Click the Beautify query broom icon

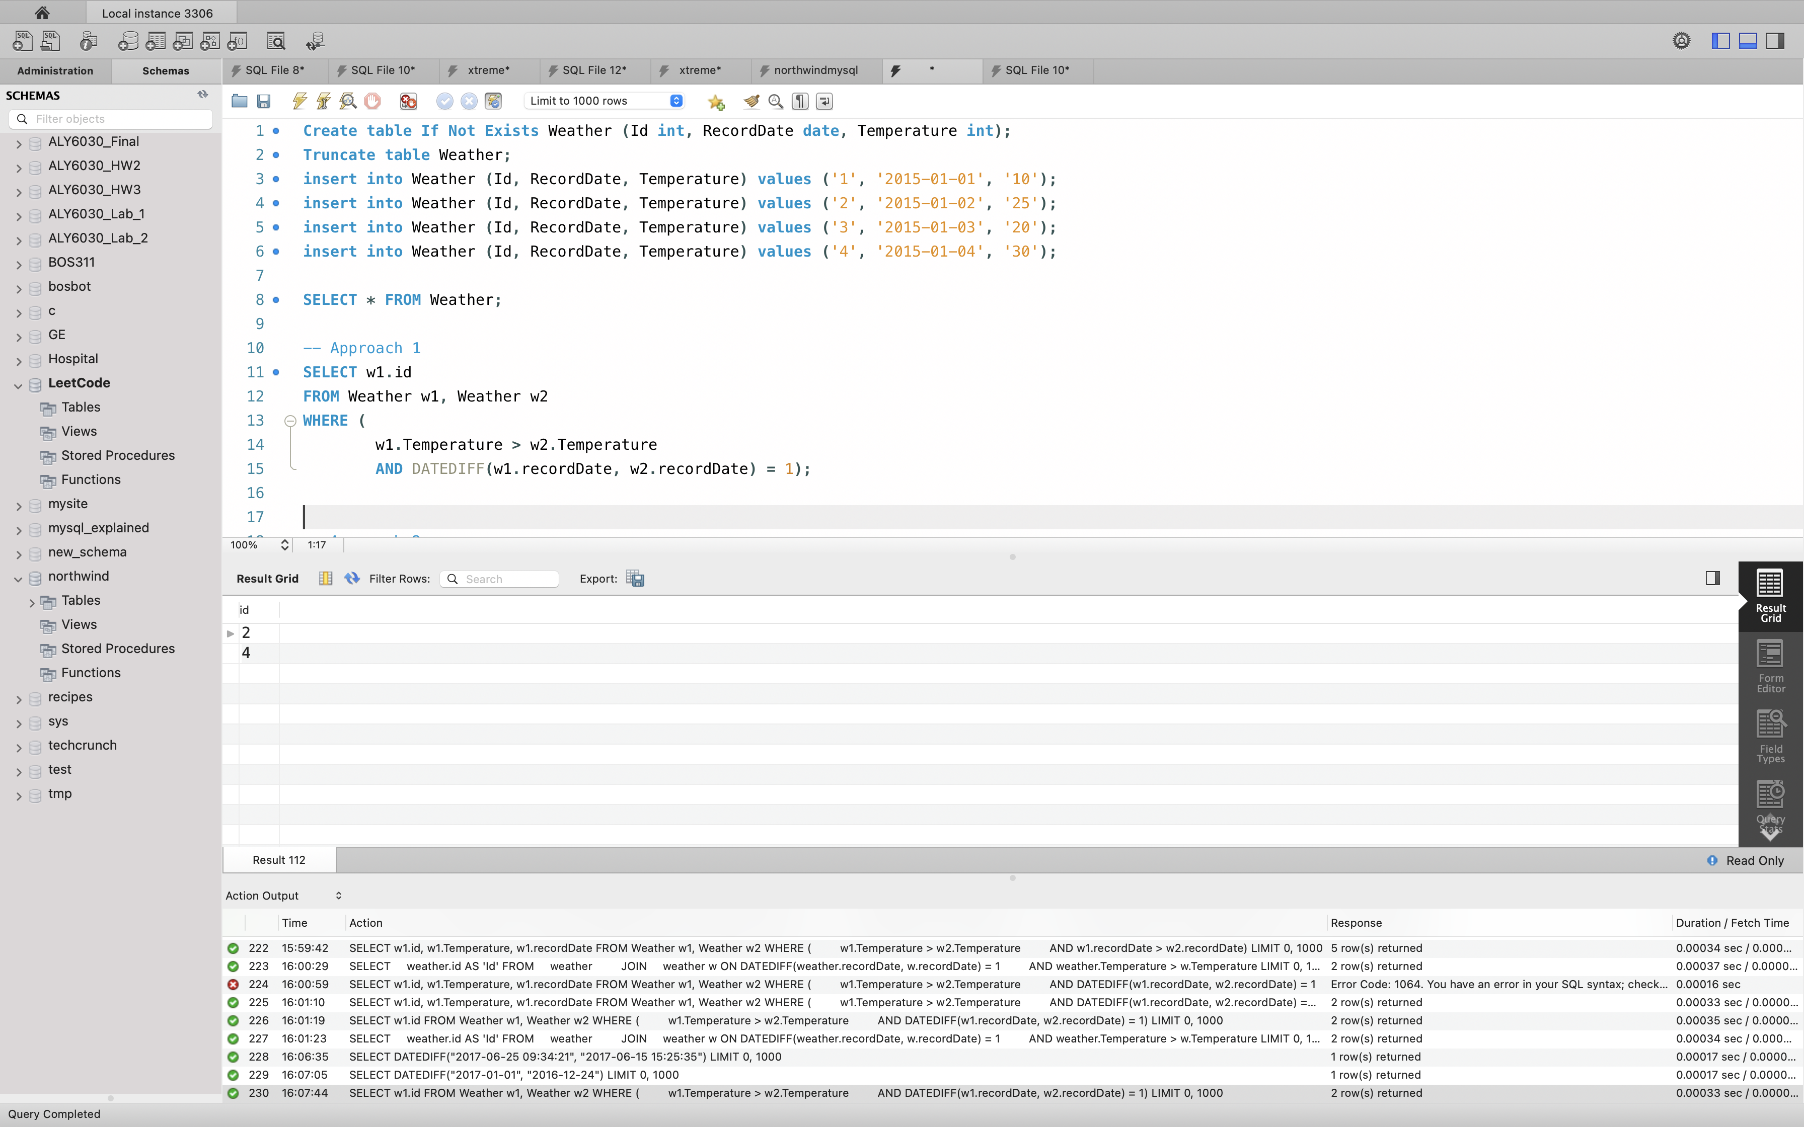(751, 101)
